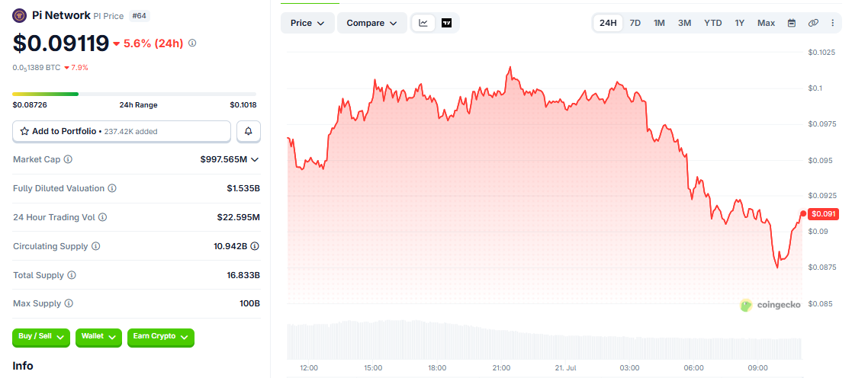Viewport: 852px width, 378px height.
Task: Click the $0.1018 24h high value
Action: [243, 105]
